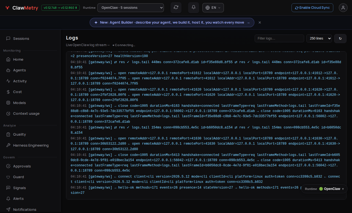The width and height of the screenshot is (352, 213).
Task: Click the Enable Cloud Sync button
Action: tap(312, 8)
